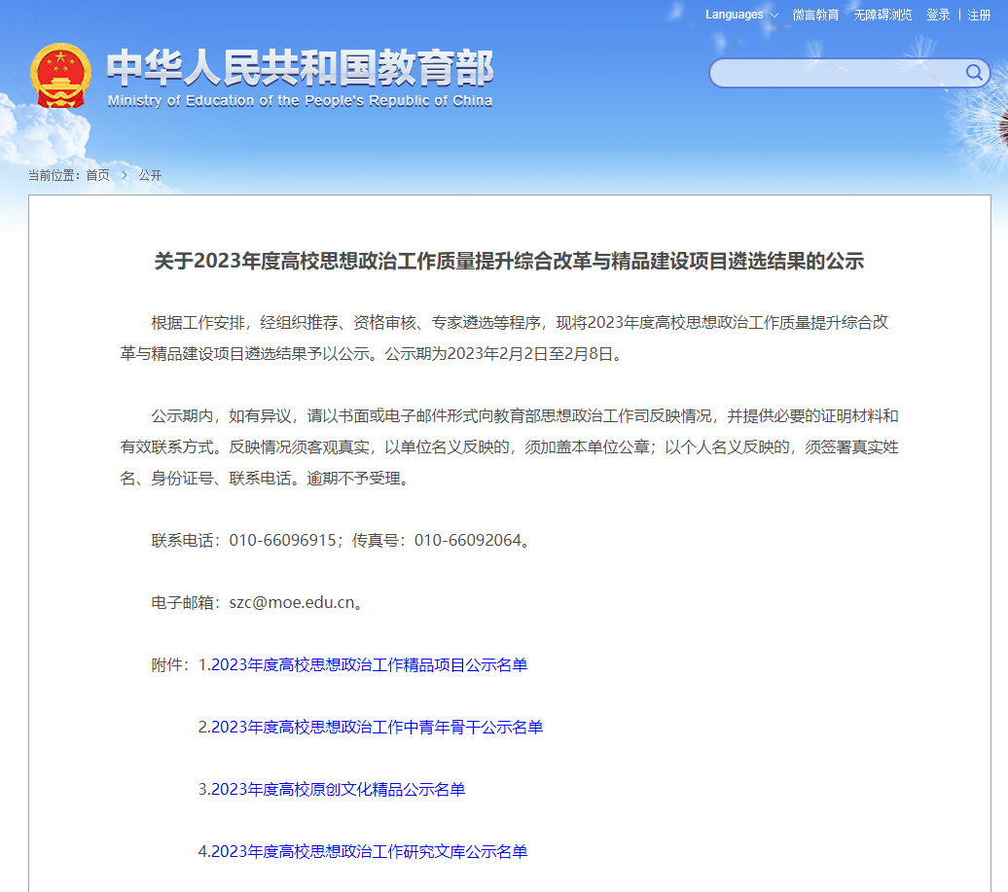Enable 无障碍浏览 accessibility mode
1008x892 pixels.
[x=882, y=15]
